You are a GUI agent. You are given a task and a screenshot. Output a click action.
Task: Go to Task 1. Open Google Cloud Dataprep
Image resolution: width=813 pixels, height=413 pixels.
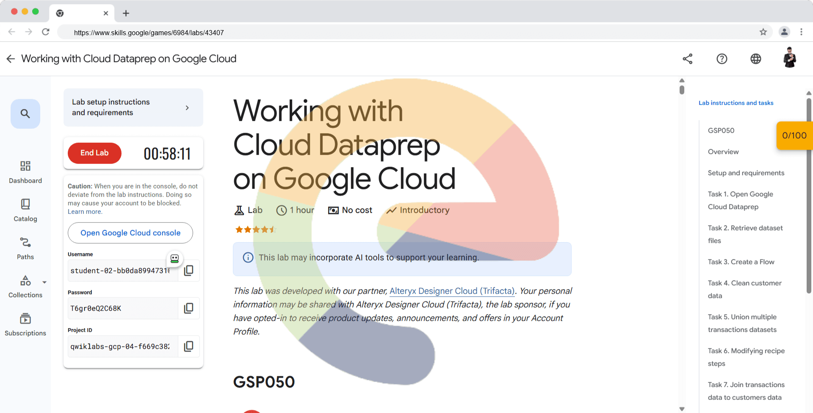pos(741,200)
